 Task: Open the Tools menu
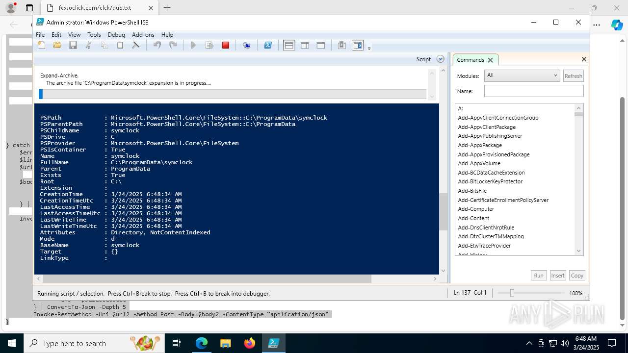[x=94, y=35]
